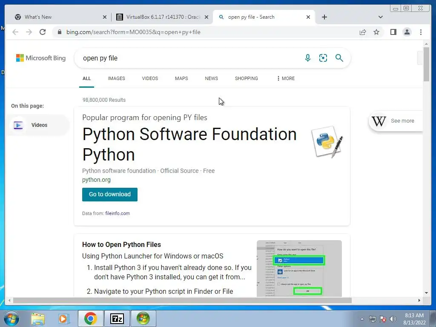
Task: Open the Chrome profile avatar
Action: [407, 32]
